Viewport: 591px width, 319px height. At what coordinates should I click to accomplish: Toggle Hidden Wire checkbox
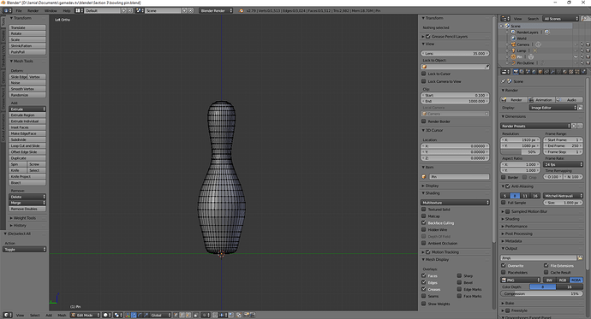(x=424, y=229)
